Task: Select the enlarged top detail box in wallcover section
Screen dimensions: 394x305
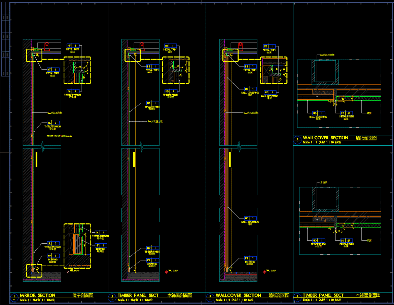Action: coord(273,71)
